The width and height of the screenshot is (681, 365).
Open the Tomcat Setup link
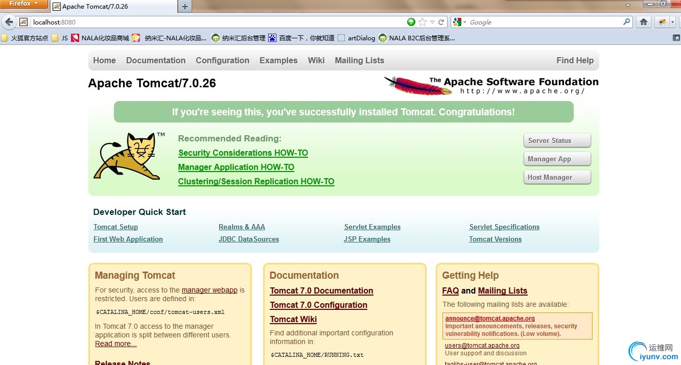116,227
